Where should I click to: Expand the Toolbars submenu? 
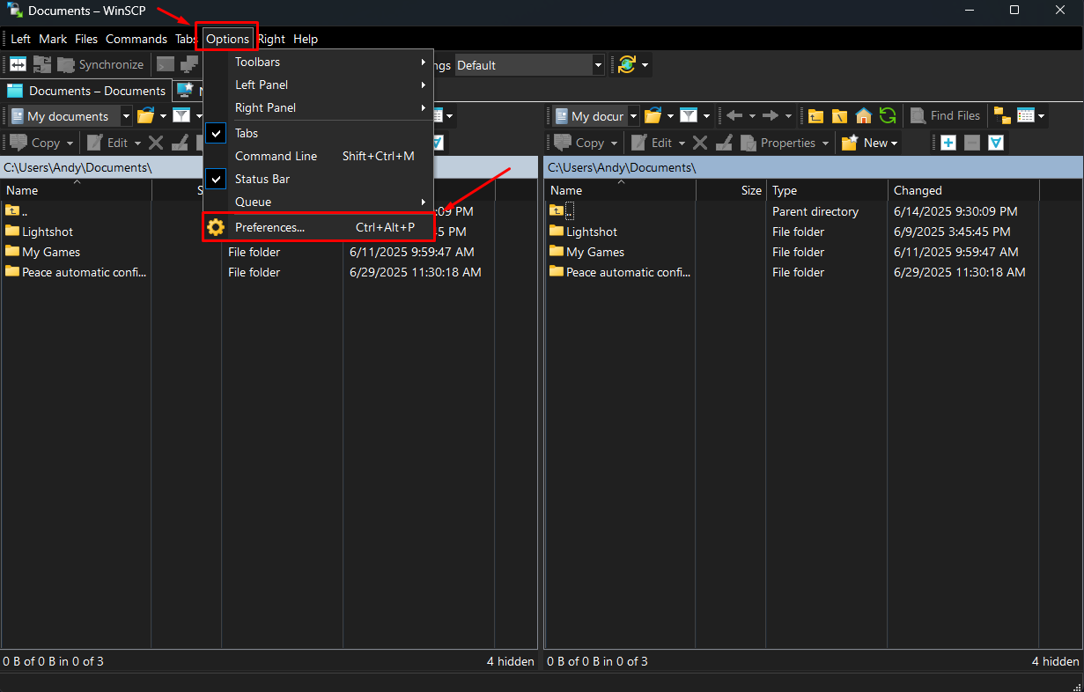[x=257, y=62]
